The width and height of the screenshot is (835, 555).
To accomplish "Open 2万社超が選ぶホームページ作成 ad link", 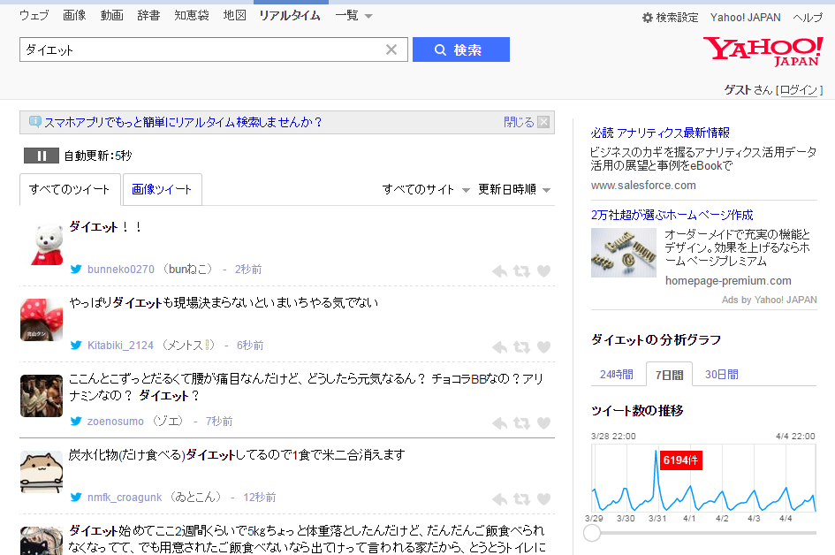I will click(672, 215).
